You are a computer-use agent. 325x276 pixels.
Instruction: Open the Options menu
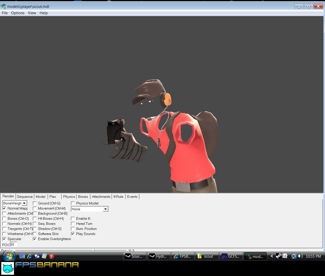[x=18, y=13]
